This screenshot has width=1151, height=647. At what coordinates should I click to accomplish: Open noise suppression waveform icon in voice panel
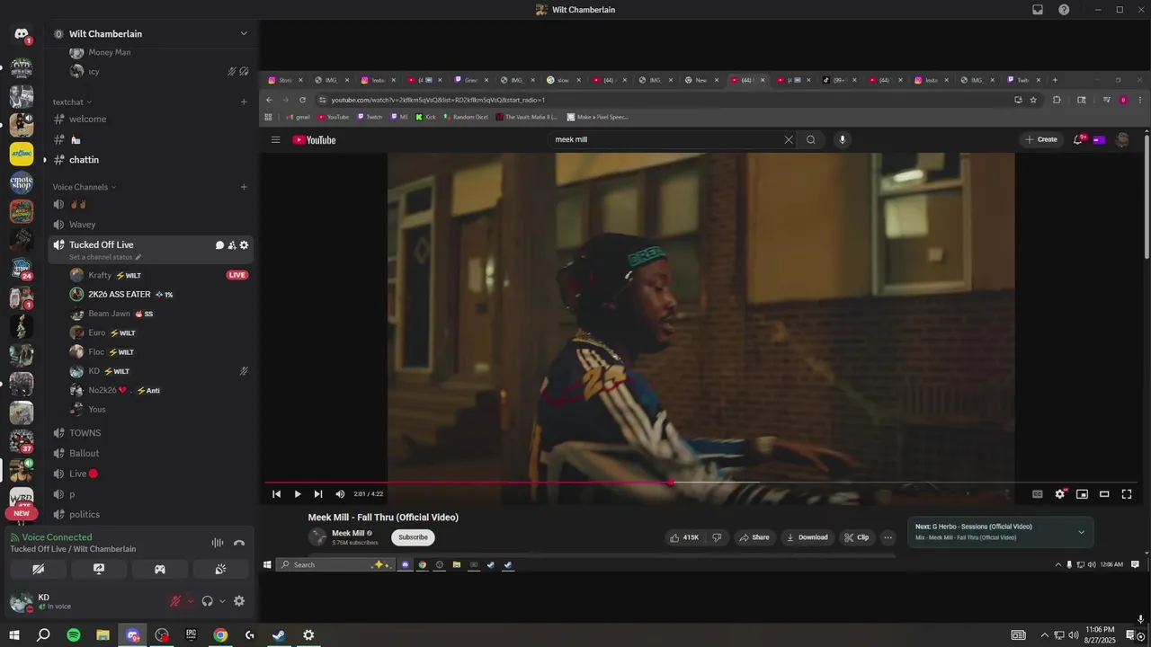point(218,543)
